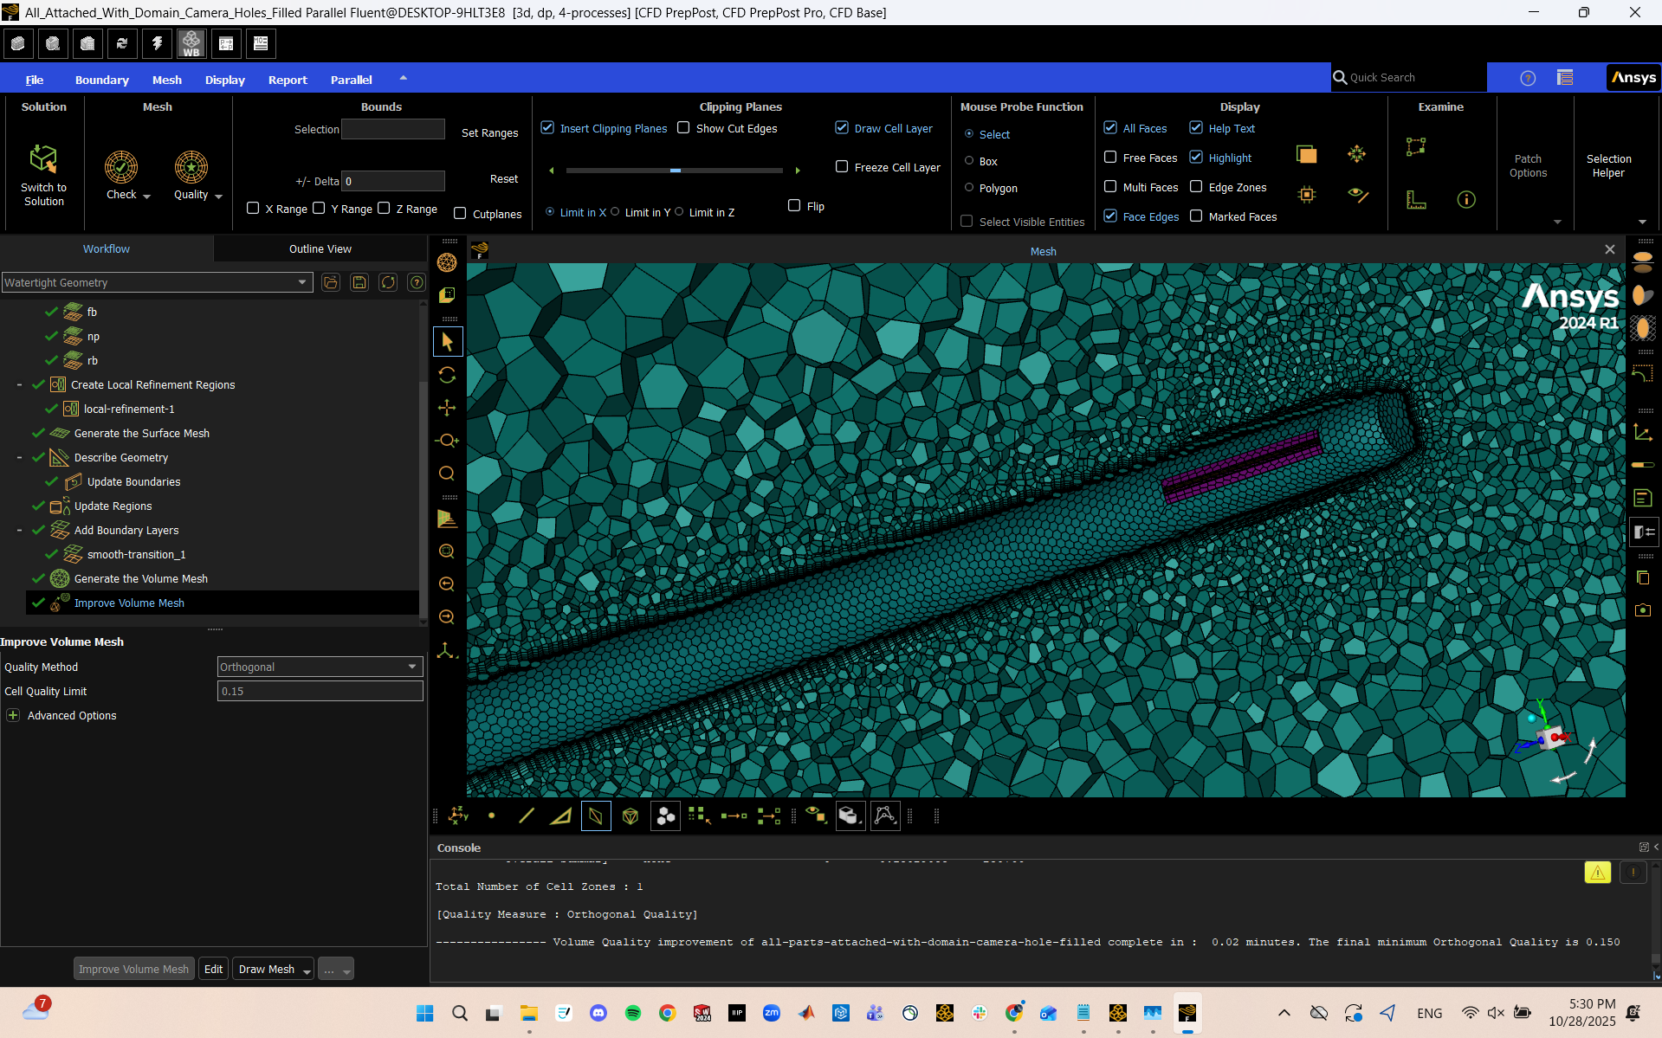The width and height of the screenshot is (1662, 1038).
Task: Click clipping plane slider right arrow
Action: click(x=798, y=171)
